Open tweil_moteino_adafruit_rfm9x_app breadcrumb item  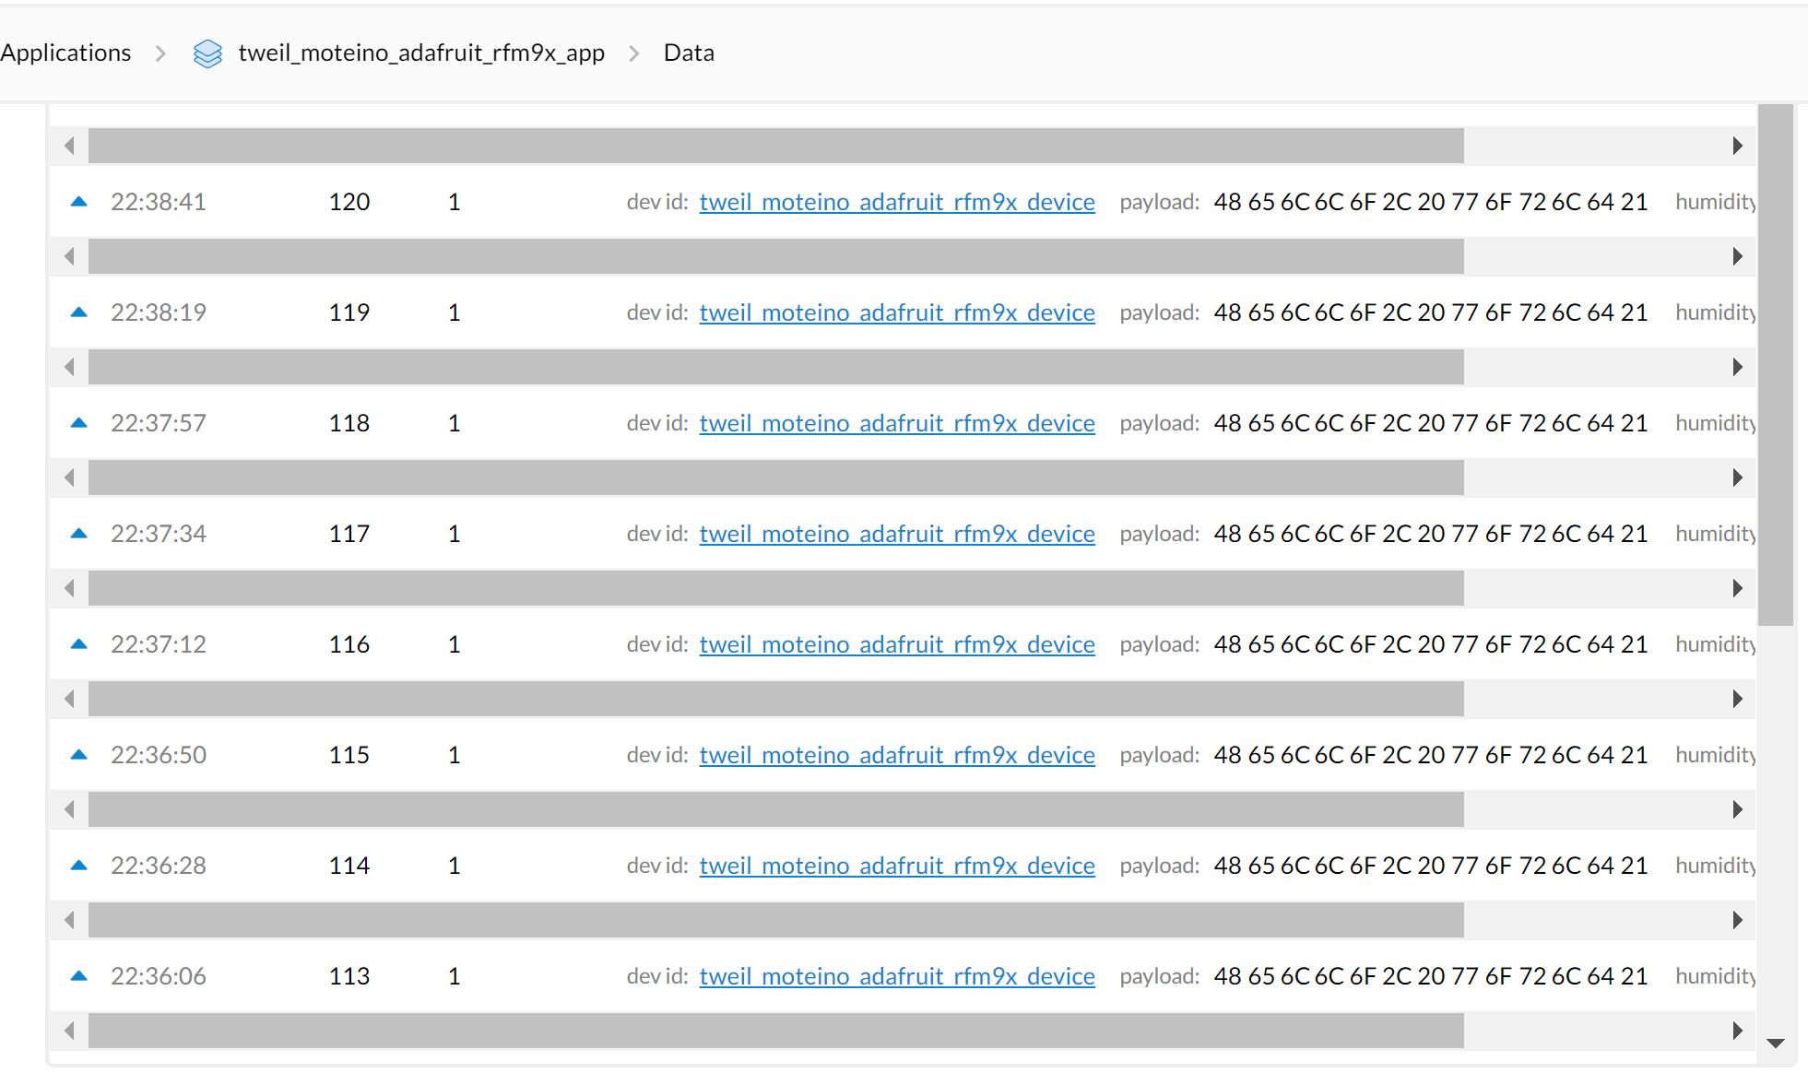tap(421, 53)
